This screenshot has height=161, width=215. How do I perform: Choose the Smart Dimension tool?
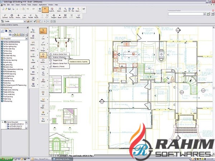pyautogui.click(x=33, y=43)
